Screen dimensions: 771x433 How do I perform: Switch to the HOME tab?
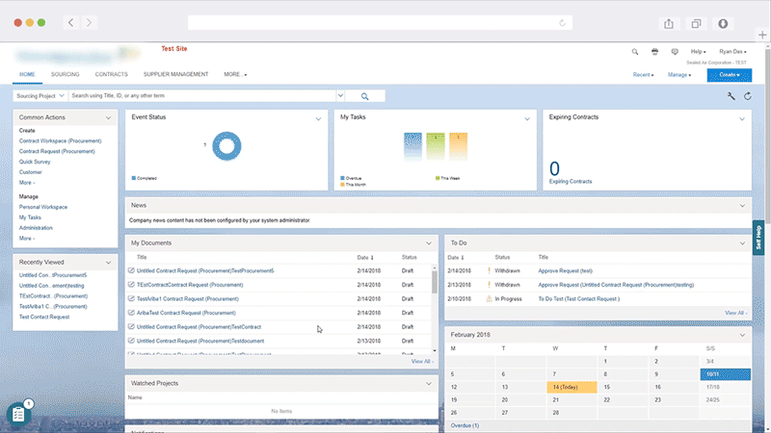click(27, 75)
